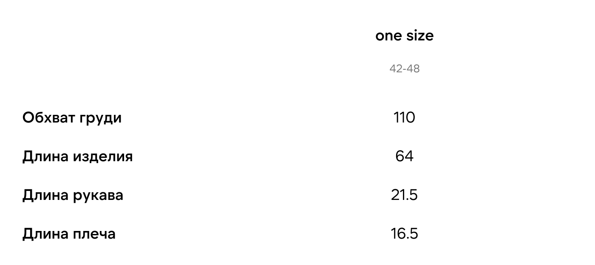This screenshot has width=595, height=265.
Task: Select the 42-48 size range text
Action: (404, 69)
